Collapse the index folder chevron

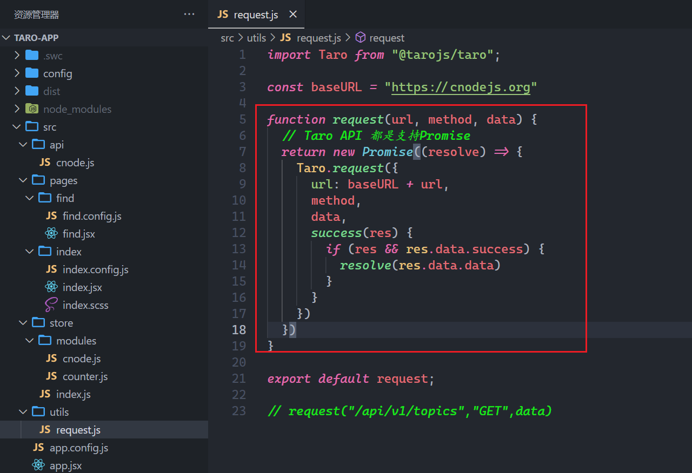click(30, 252)
